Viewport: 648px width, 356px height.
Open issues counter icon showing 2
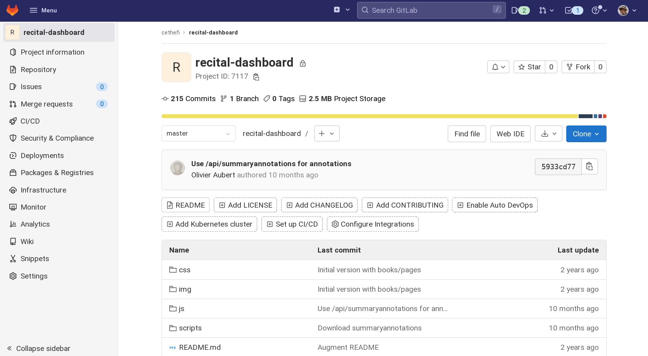pos(520,10)
